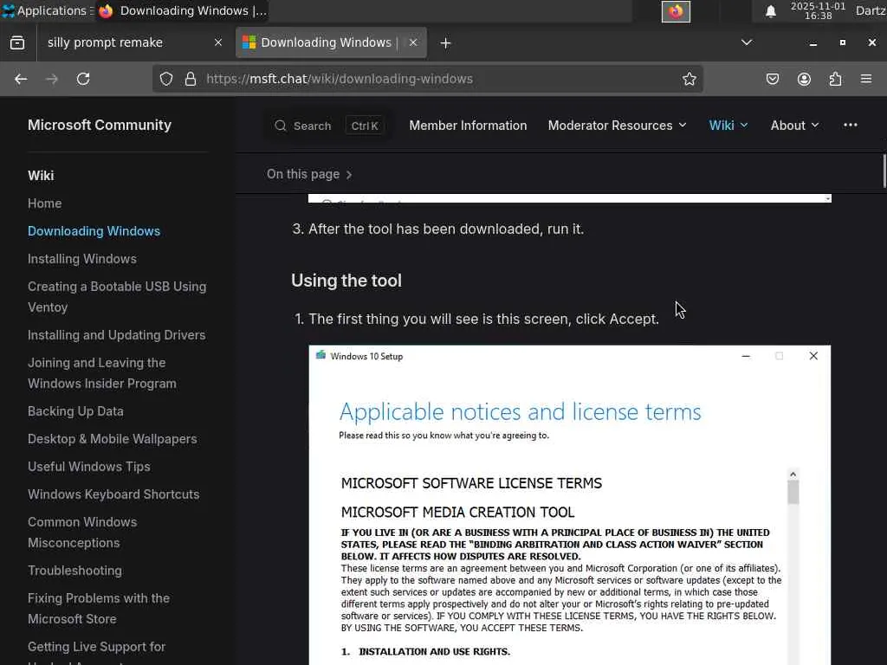Close the 'silly prompt remake' tab
This screenshot has height=665, width=887.
click(217, 42)
